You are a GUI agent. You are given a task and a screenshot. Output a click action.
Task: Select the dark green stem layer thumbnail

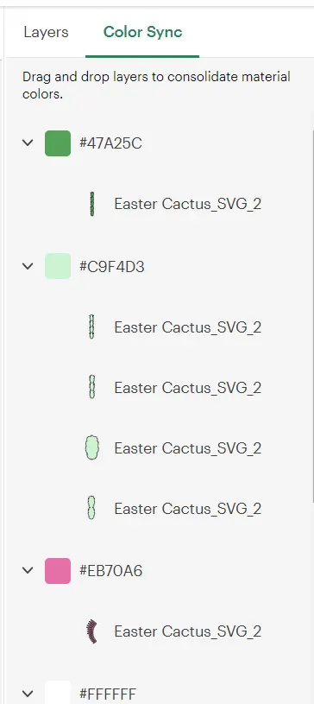click(x=92, y=204)
